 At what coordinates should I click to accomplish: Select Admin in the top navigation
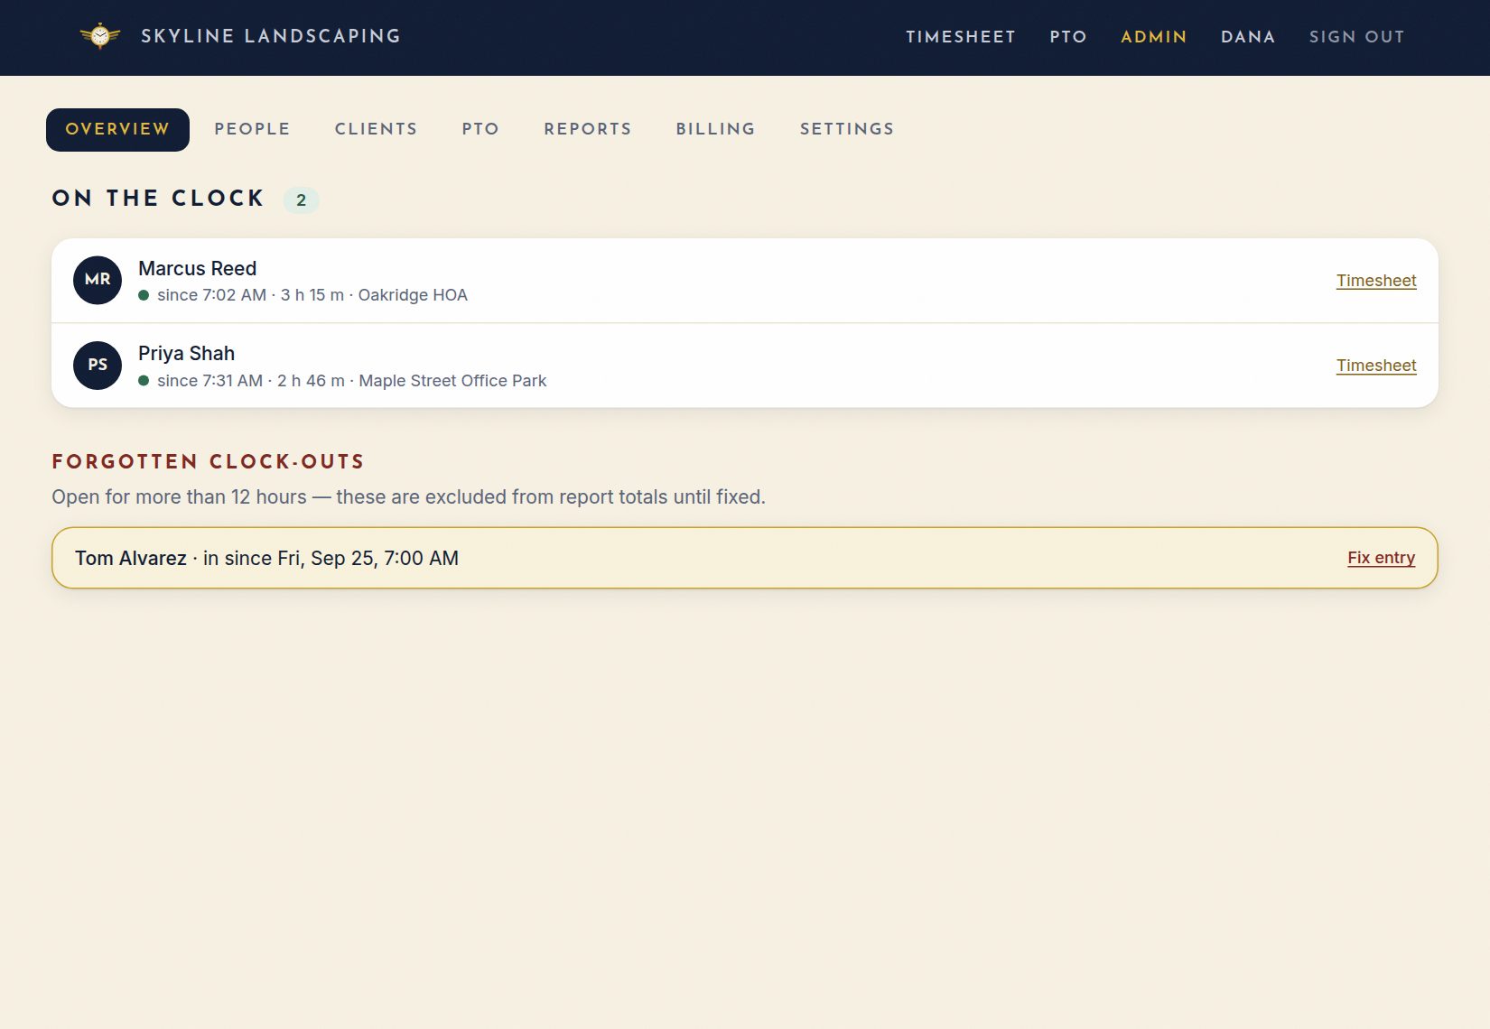tap(1154, 37)
